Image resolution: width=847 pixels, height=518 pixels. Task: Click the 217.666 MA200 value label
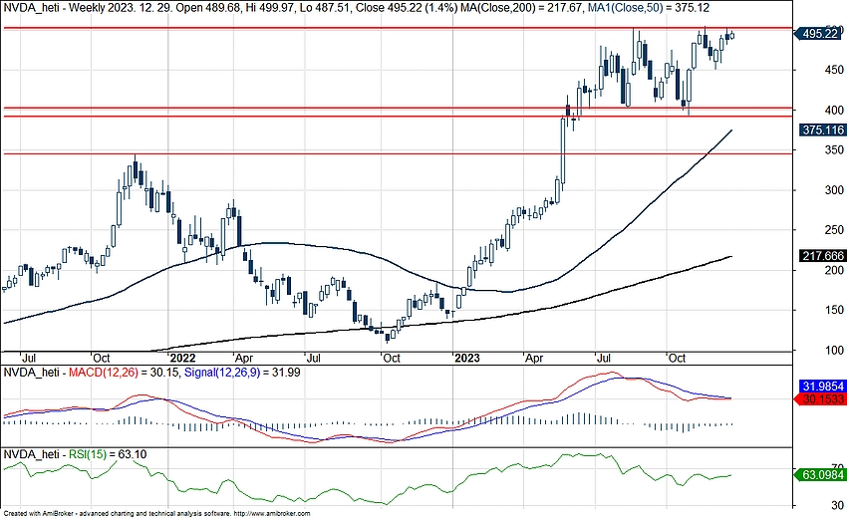pos(823,255)
